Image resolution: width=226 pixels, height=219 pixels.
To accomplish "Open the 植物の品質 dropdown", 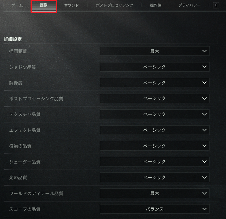I will (x=154, y=146).
